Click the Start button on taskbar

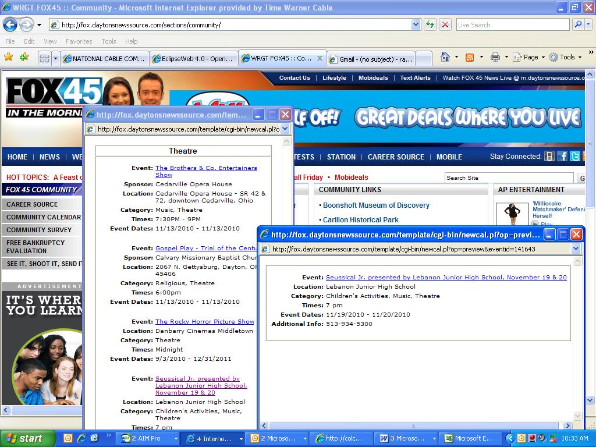click(27, 439)
